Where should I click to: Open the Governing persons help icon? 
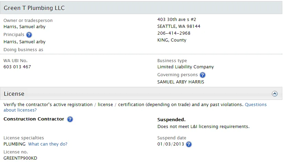tap(202, 75)
